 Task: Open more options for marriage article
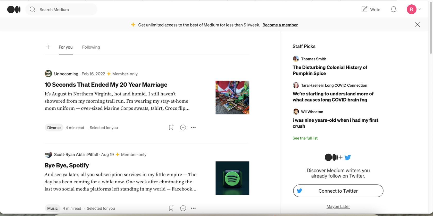(193, 128)
